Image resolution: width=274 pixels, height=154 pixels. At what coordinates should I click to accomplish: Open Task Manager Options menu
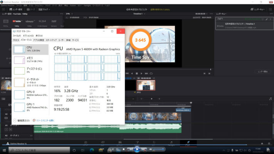pos(28,36)
